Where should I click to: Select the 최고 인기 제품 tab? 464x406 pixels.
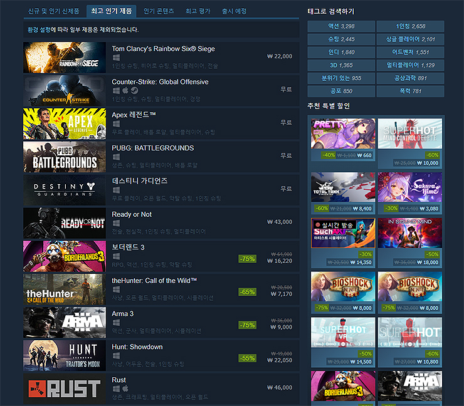tap(111, 11)
